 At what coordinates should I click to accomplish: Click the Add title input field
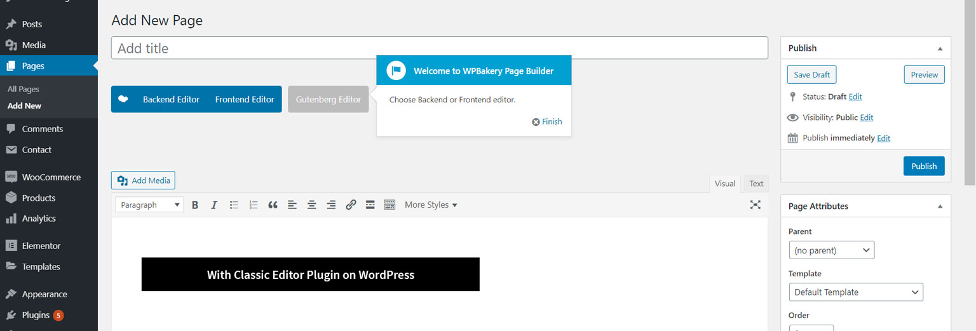(x=440, y=48)
